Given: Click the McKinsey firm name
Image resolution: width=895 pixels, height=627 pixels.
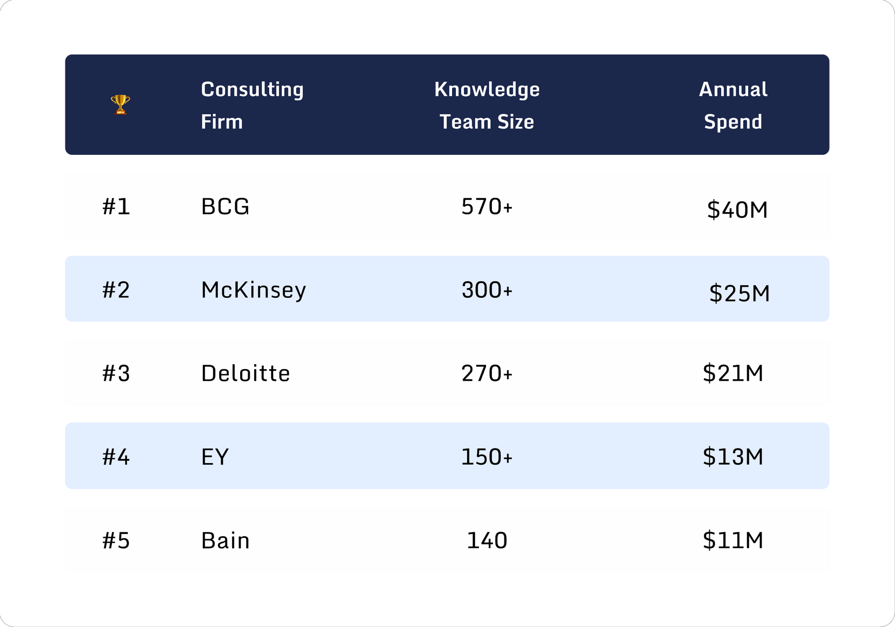Looking at the screenshot, I should click(x=254, y=290).
